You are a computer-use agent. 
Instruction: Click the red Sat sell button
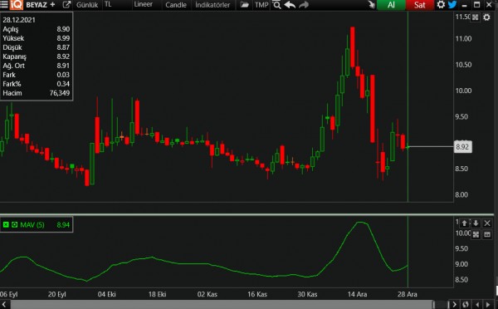click(x=419, y=5)
